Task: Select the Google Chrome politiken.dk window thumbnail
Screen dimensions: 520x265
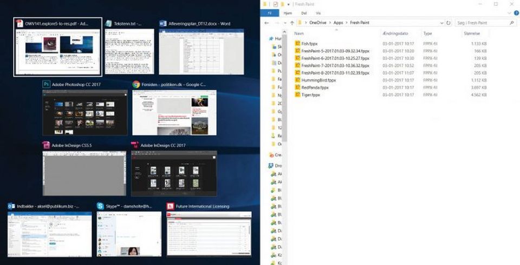Action: tap(174, 112)
